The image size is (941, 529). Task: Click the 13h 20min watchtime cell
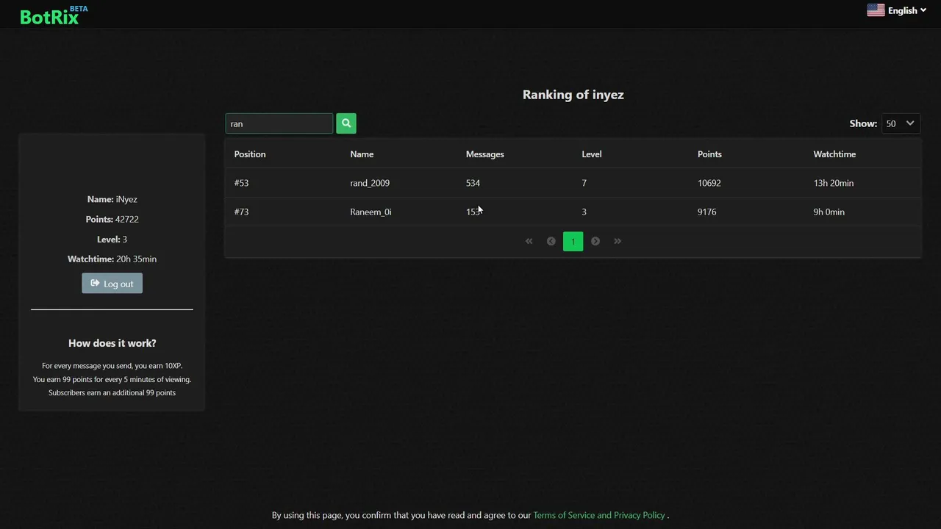(834, 183)
